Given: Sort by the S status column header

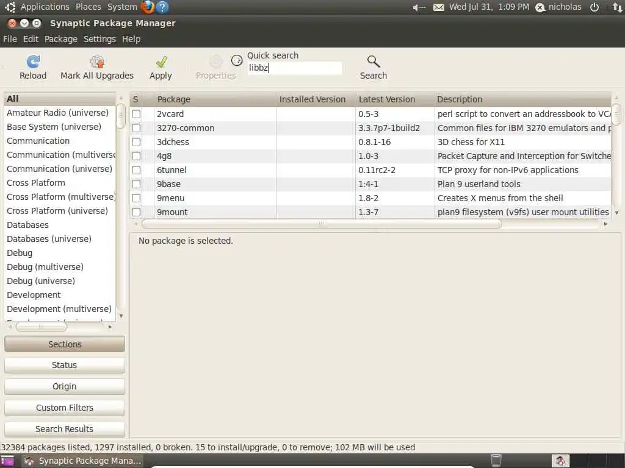Looking at the screenshot, I should coord(136,99).
